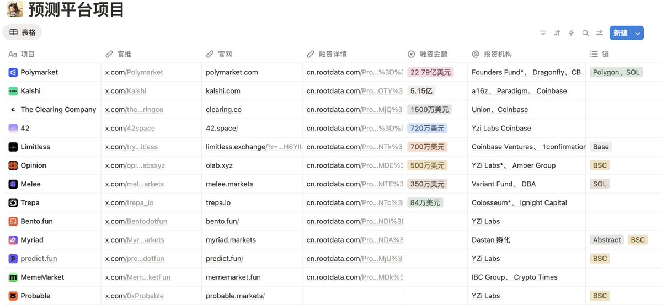
Task: Open the view settings sliders icon
Action: (x=600, y=33)
